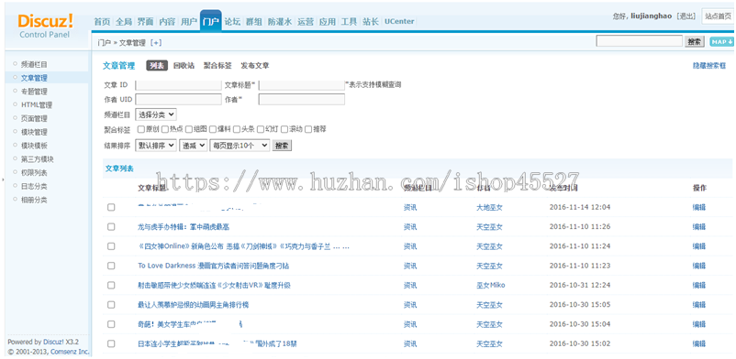The height and width of the screenshot is (359, 736).
Task: Switch to the 聚合标签 tab
Action: coord(217,66)
